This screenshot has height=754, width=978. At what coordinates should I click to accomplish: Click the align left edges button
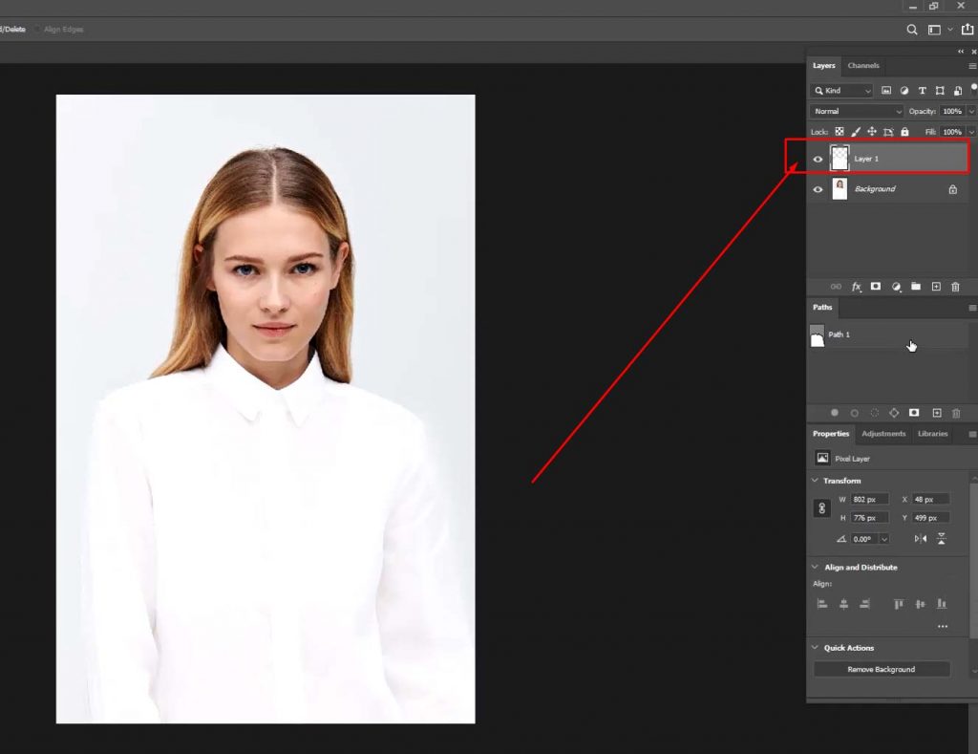pyautogui.click(x=822, y=603)
